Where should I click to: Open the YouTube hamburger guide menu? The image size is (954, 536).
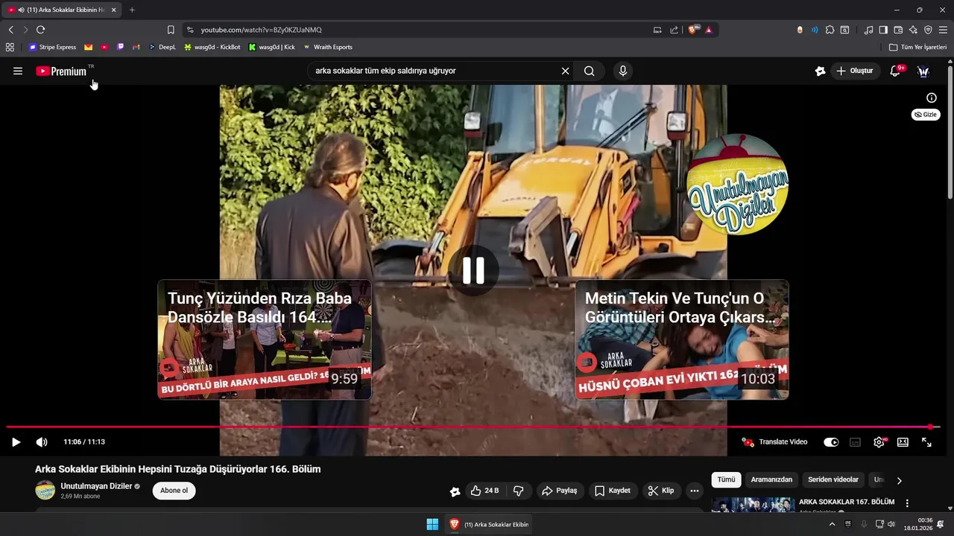tap(18, 71)
